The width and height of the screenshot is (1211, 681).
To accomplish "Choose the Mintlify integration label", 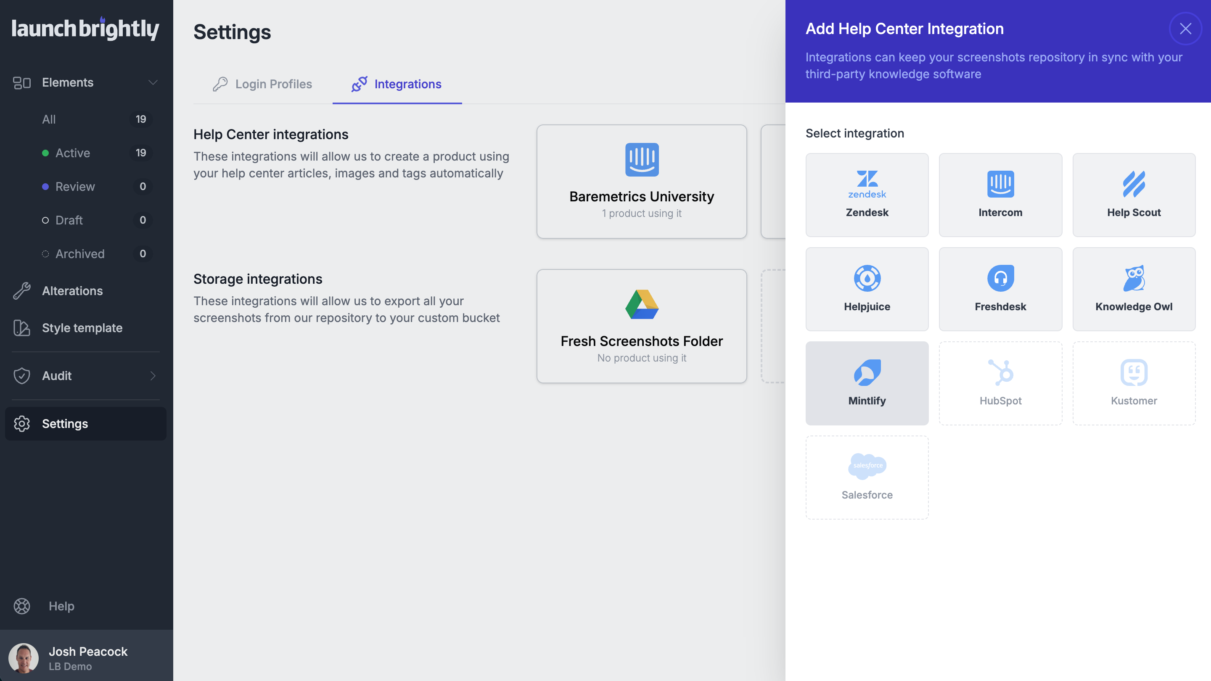I will tap(867, 401).
